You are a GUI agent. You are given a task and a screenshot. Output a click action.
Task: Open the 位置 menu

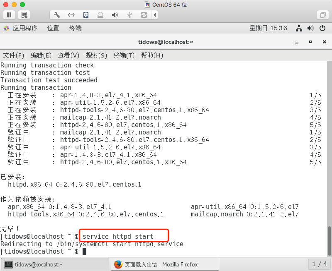[53, 28]
